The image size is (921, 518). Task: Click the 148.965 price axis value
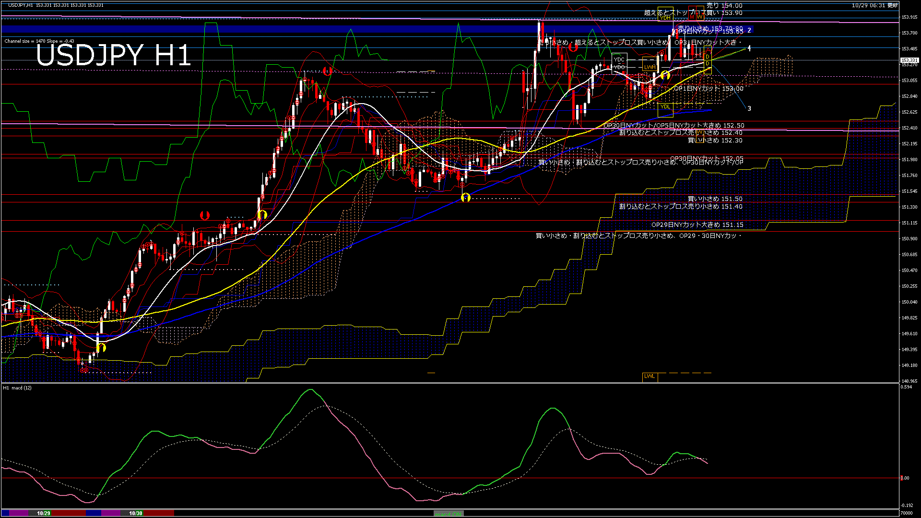909,381
